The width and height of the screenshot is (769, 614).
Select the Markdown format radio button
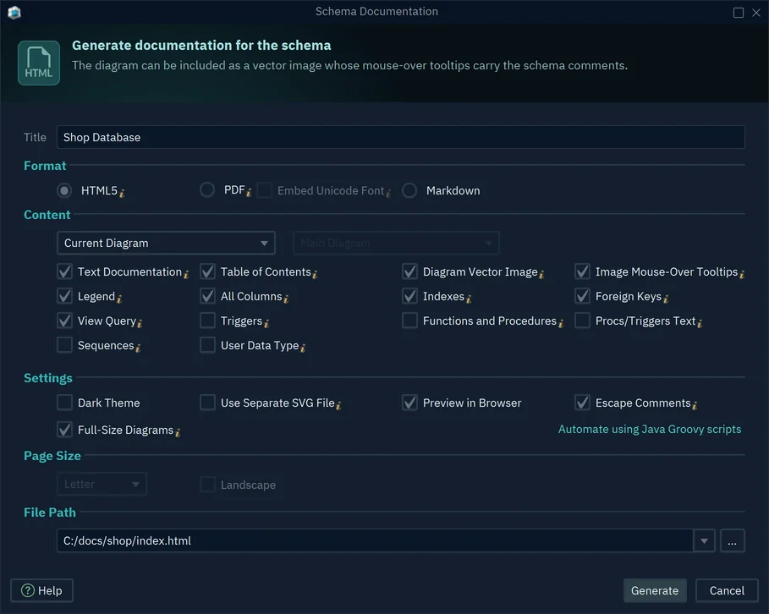tap(409, 190)
